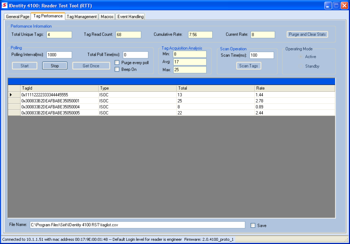Select the Tag Performance tab
Screen dimensions: 350x244
tap(48, 16)
